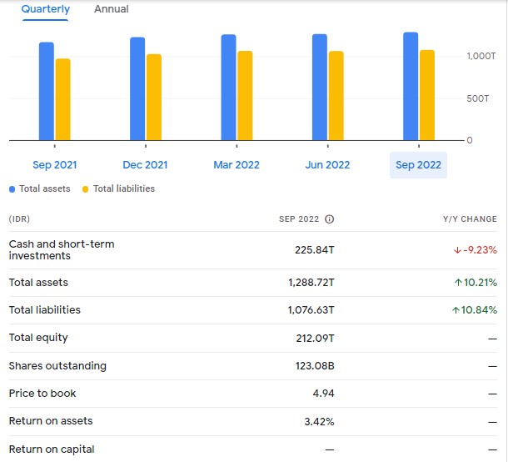
Task: Click the Sep 2022 yellow liabilities bar
Action: (x=427, y=95)
